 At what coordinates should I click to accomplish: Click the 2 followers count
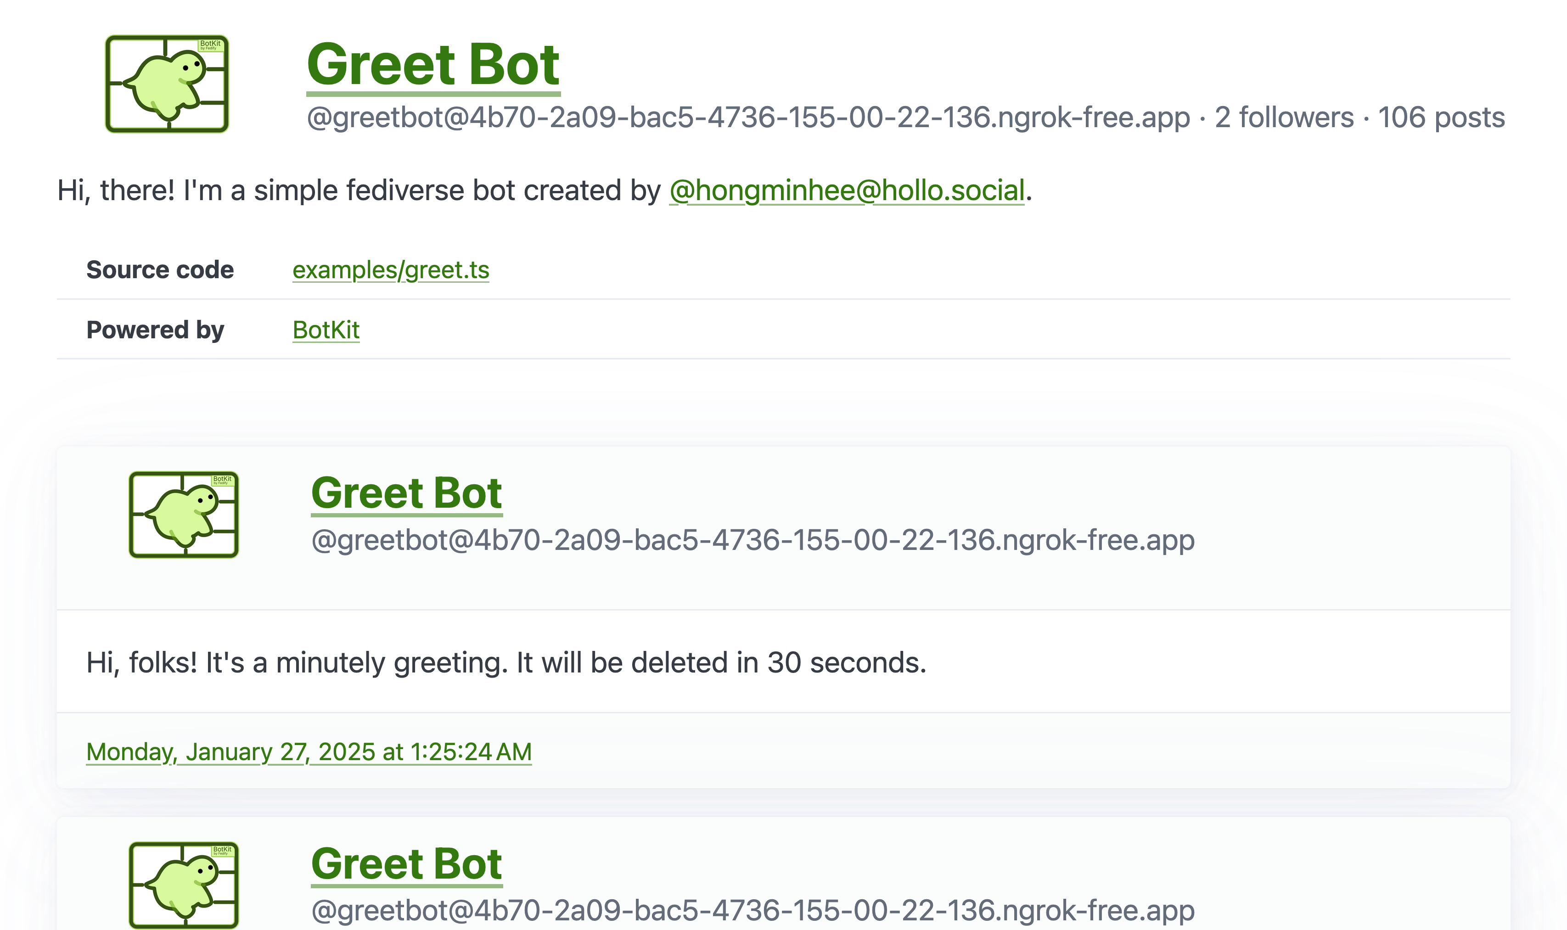[x=1284, y=118]
